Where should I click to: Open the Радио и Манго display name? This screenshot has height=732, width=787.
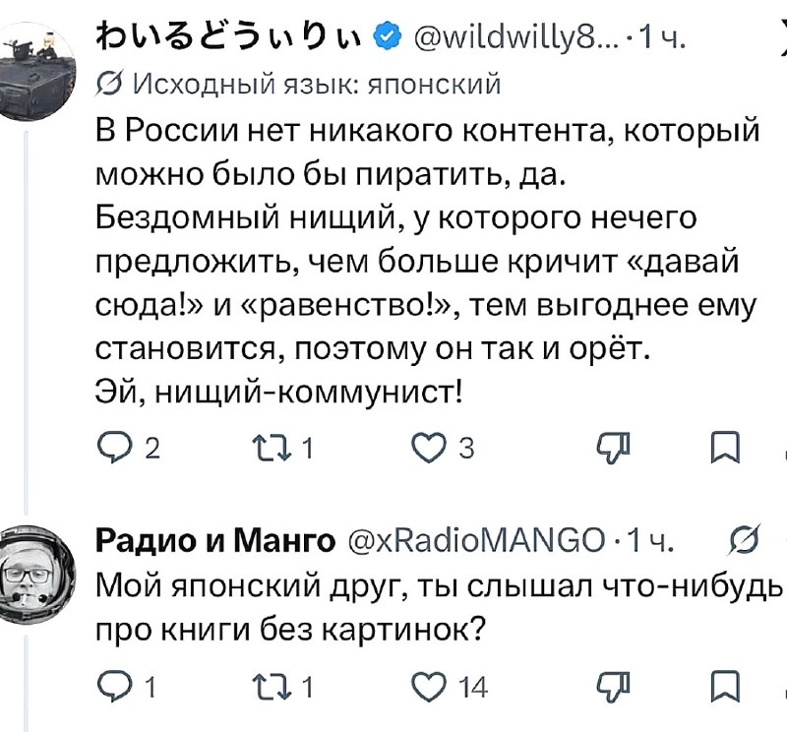coord(215,541)
